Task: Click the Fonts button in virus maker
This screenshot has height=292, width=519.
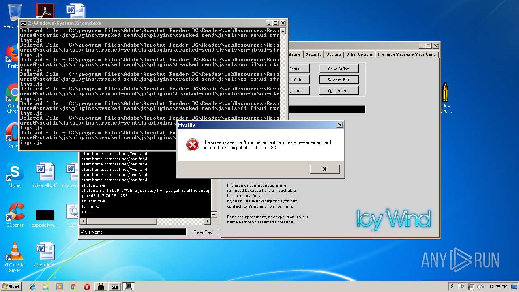Action: pyautogui.click(x=298, y=69)
